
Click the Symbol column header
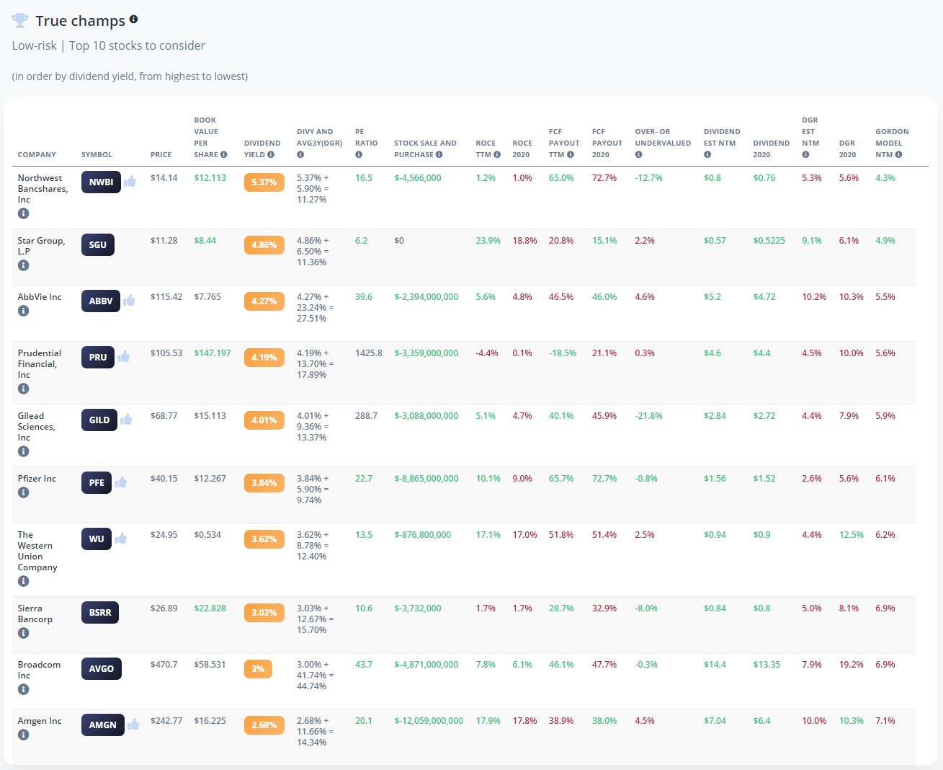point(97,154)
